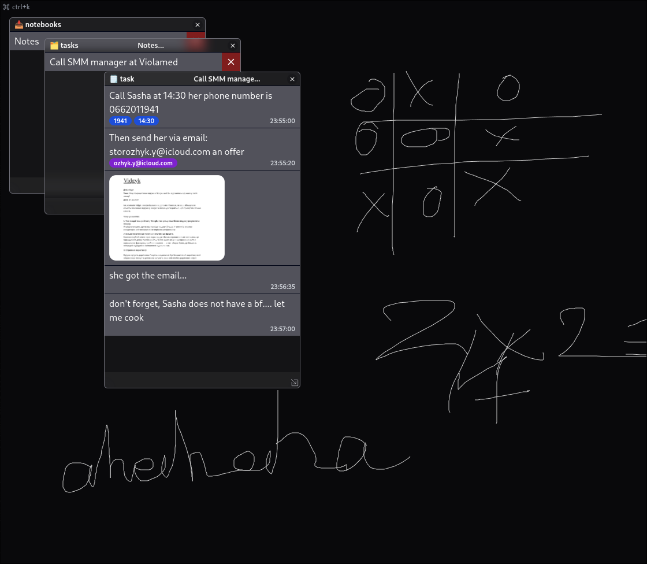Click 'Call SMM manage...' breadcrumb in task title
Screen dimensions: 647x564
pyautogui.click(x=226, y=79)
